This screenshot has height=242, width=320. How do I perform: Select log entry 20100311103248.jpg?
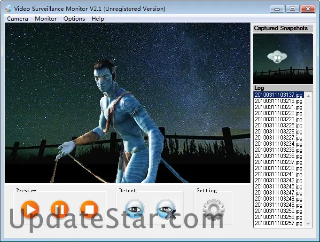pyautogui.click(x=279, y=199)
